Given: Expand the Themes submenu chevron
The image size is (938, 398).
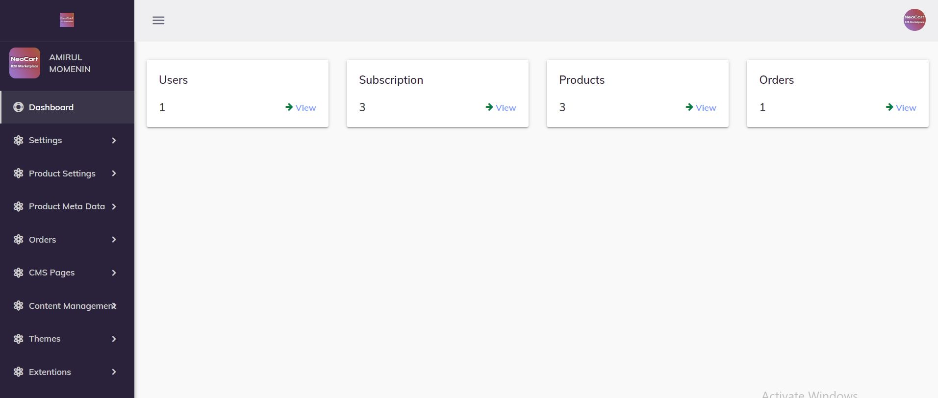Looking at the screenshot, I should pyautogui.click(x=114, y=339).
